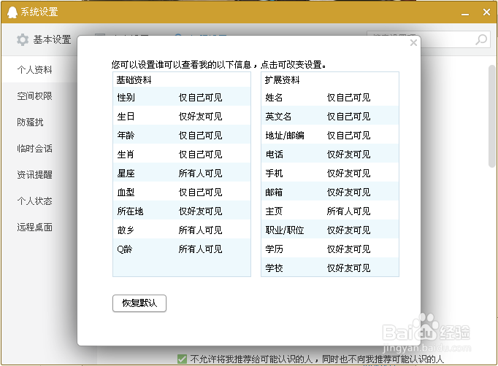This screenshot has height=366, width=498.
Task: Click the 星座 row label
Action: [x=126, y=174]
